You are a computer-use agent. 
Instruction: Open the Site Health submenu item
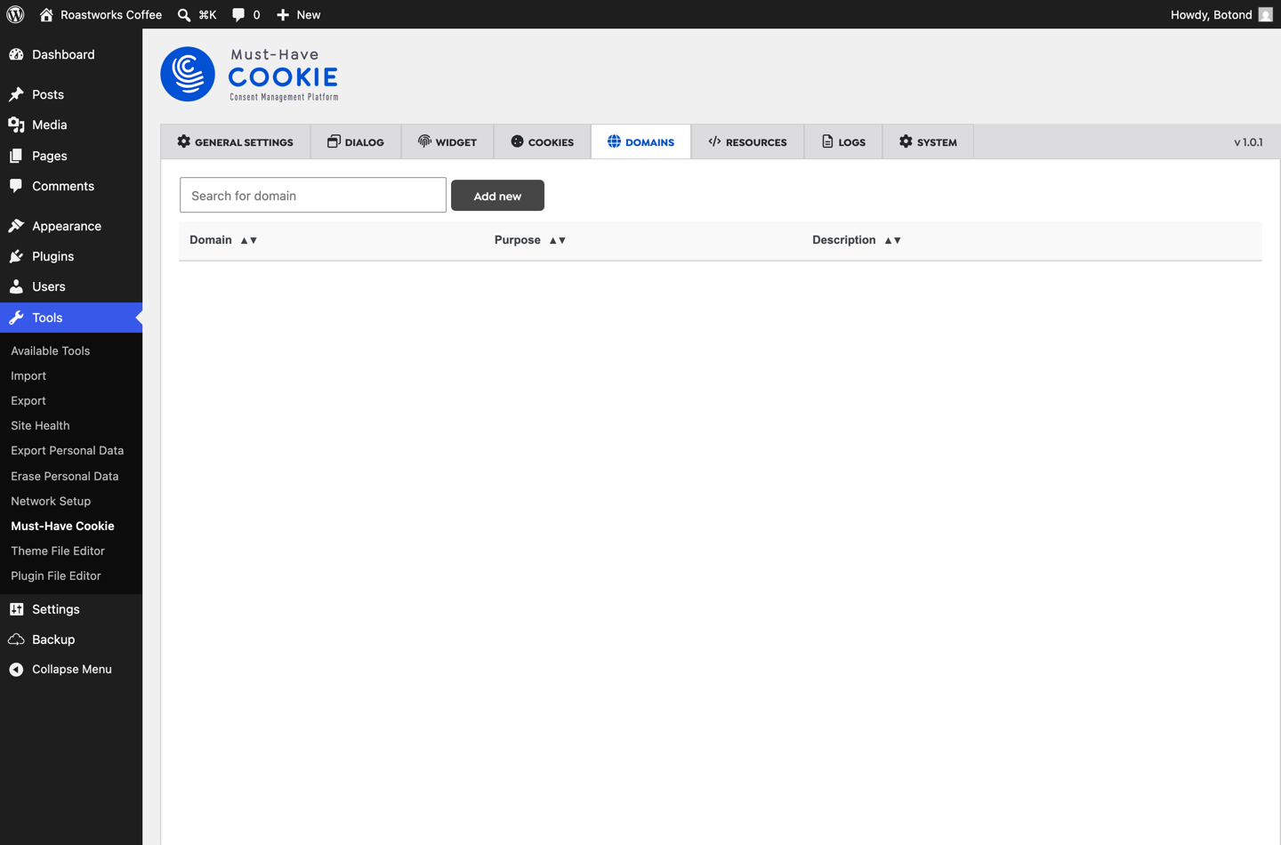point(40,425)
